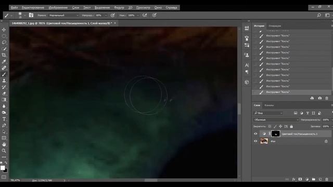This screenshot has height=187, width=333.
Task: Open the brush settings panel from options bar
Action: coord(31,15)
